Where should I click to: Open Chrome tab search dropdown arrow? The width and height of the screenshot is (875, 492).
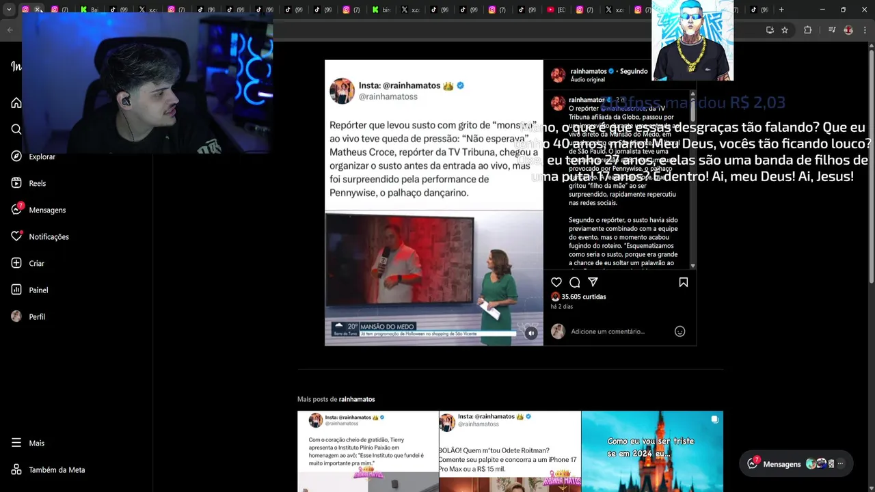coord(9,10)
